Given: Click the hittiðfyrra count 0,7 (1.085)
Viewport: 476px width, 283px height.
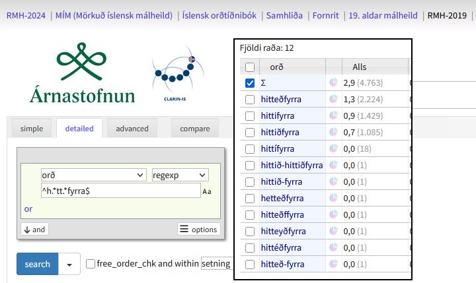Looking at the screenshot, I should 363,132.
